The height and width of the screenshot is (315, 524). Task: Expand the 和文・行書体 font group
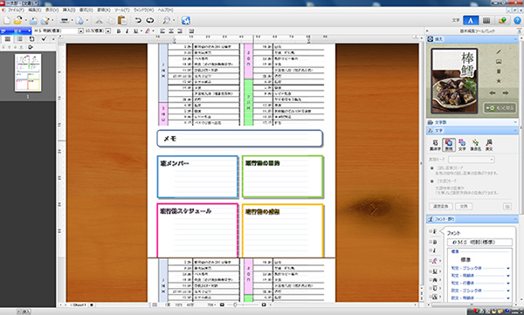tap(508, 284)
